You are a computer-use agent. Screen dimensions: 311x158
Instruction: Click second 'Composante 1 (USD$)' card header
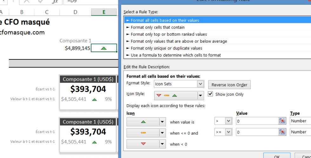tap(88, 122)
